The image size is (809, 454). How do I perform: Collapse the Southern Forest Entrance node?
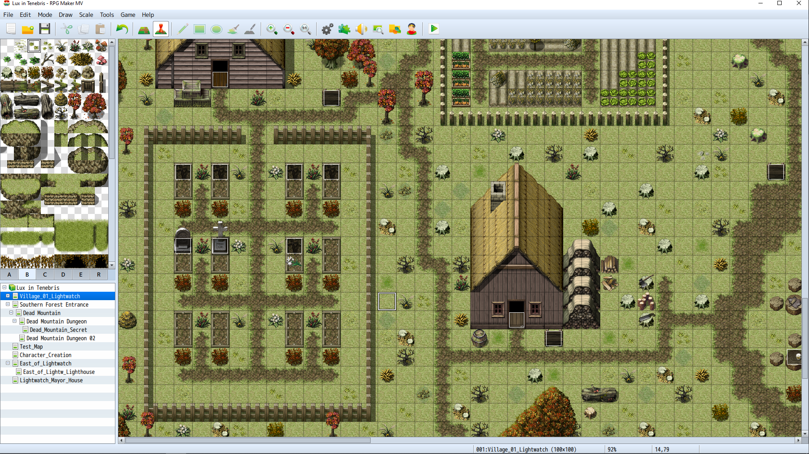(x=8, y=304)
